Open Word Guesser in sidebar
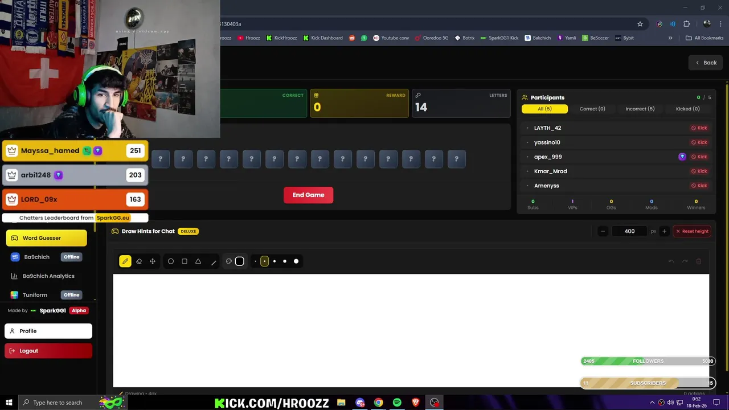729x410 pixels. click(46, 238)
